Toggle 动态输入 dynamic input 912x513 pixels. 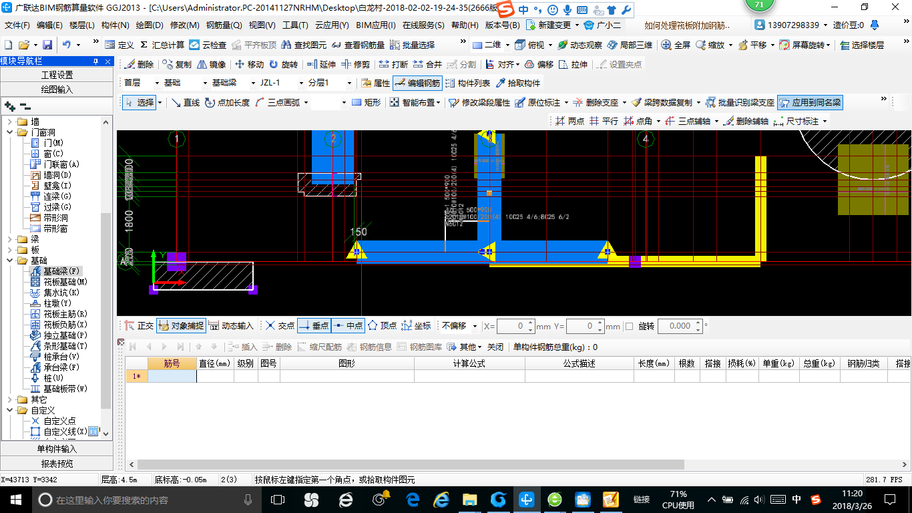231,326
